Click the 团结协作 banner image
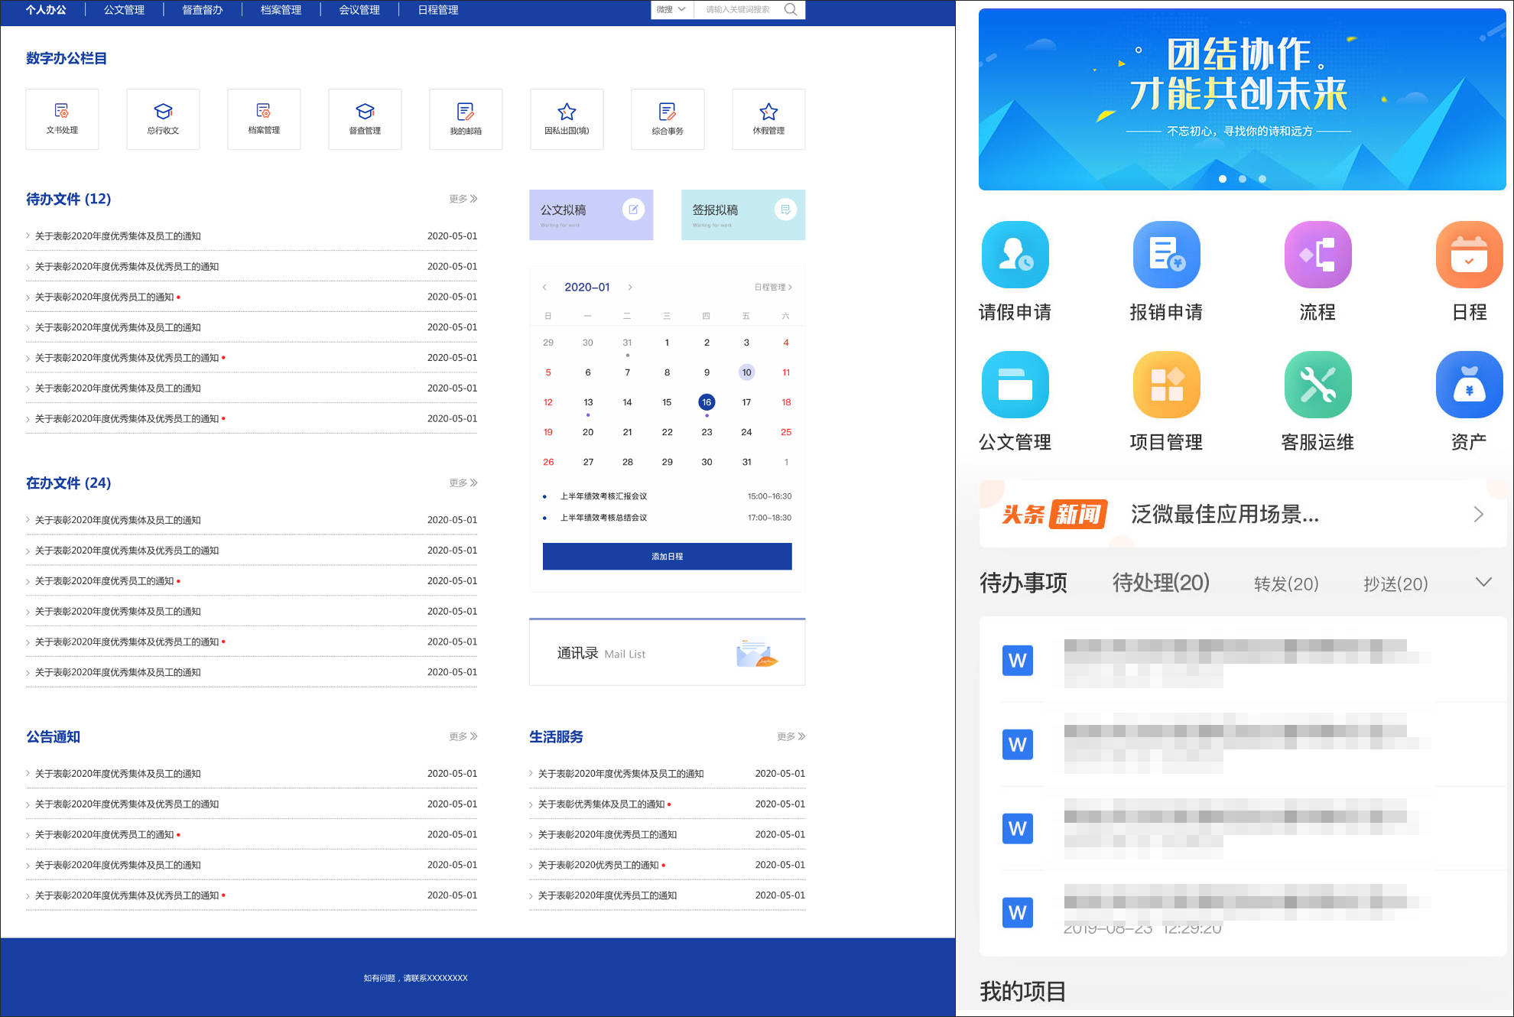The height and width of the screenshot is (1017, 1514). [x=1243, y=99]
